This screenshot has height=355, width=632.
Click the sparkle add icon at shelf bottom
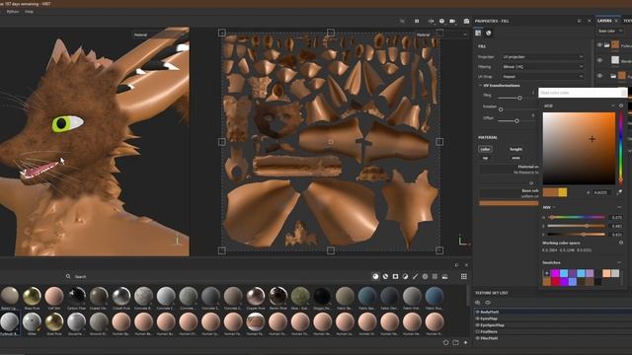[465, 342]
